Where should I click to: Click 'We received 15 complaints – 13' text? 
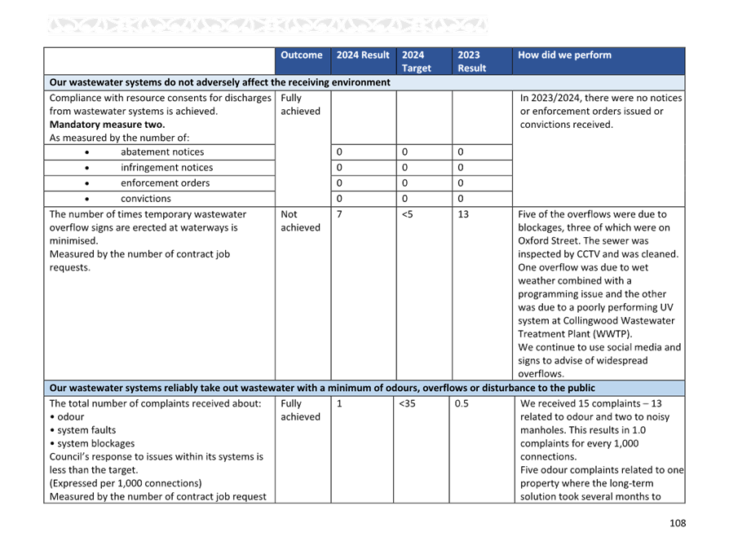[x=590, y=403]
